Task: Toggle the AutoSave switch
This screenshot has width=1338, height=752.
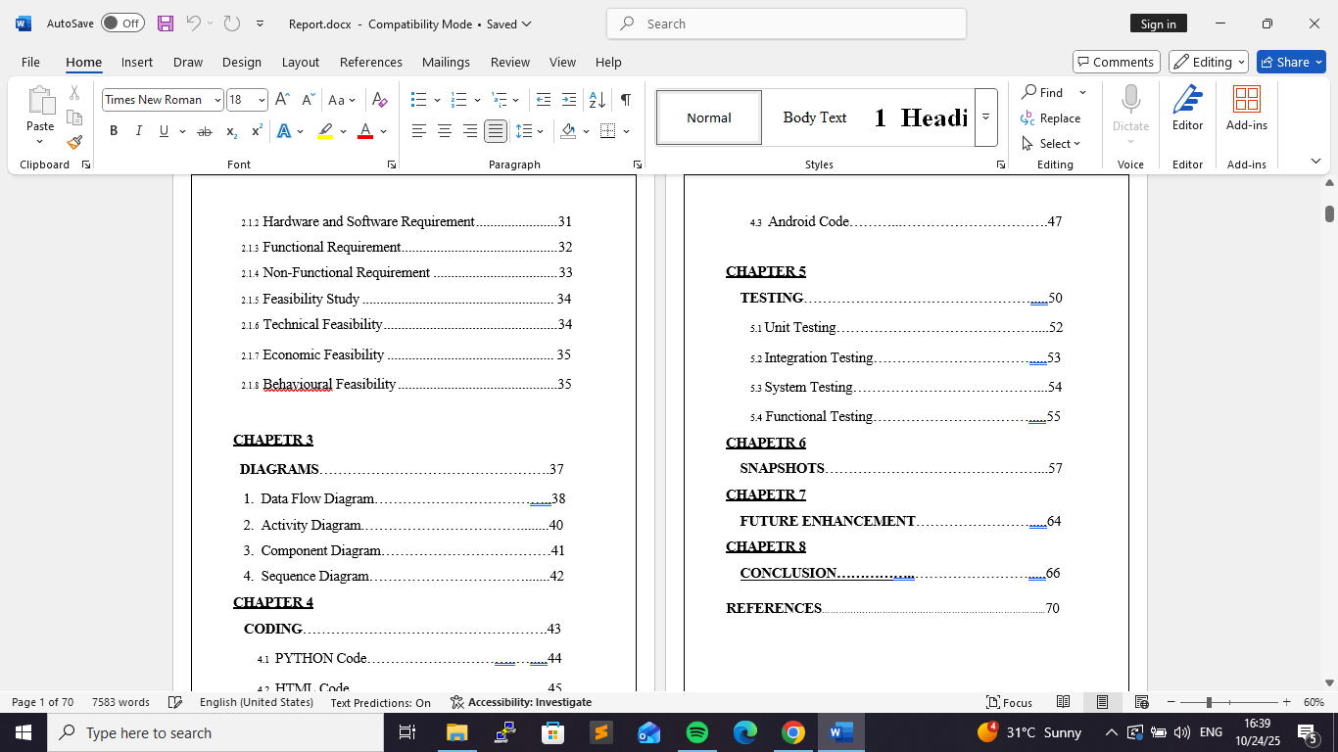Action: tap(122, 23)
